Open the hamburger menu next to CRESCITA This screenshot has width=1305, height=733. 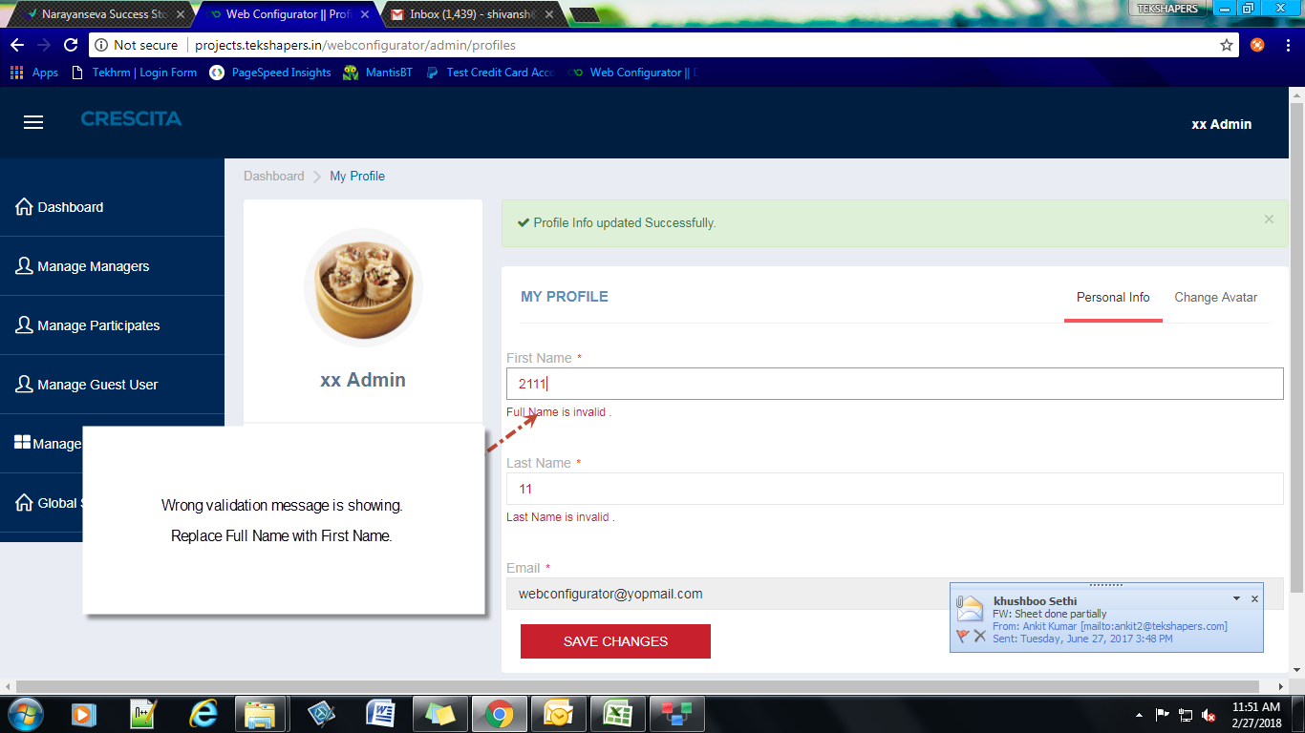(x=33, y=122)
